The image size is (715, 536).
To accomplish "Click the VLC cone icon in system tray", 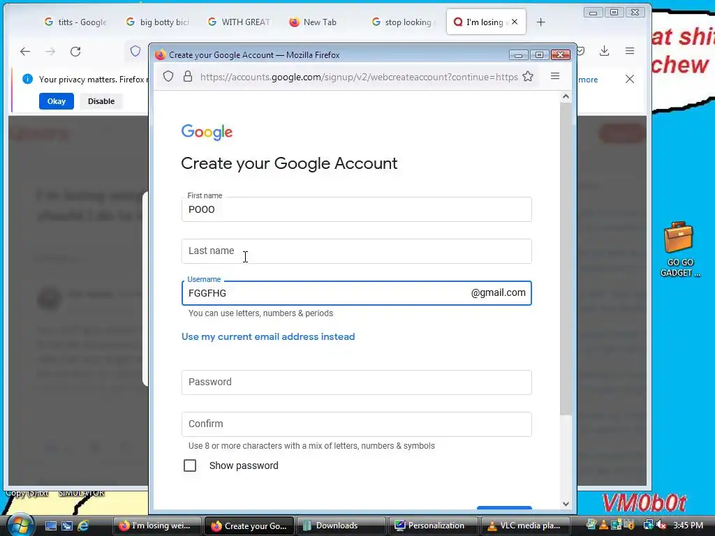I will pos(603,525).
